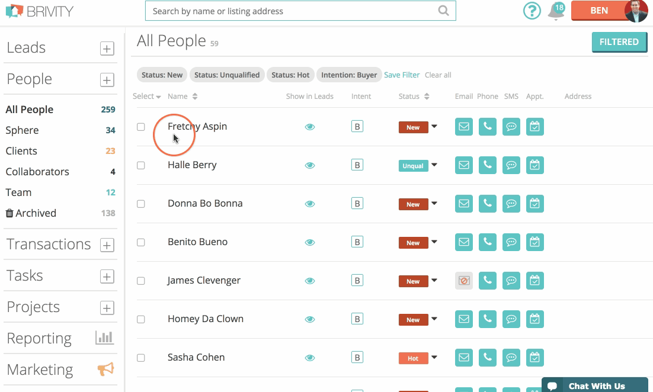Add a new project with plus icon
The height and width of the screenshot is (392, 653).
(107, 308)
